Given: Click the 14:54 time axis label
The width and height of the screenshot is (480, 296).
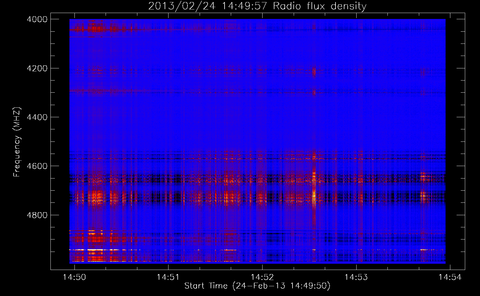Looking at the screenshot, I should coord(450,277).
